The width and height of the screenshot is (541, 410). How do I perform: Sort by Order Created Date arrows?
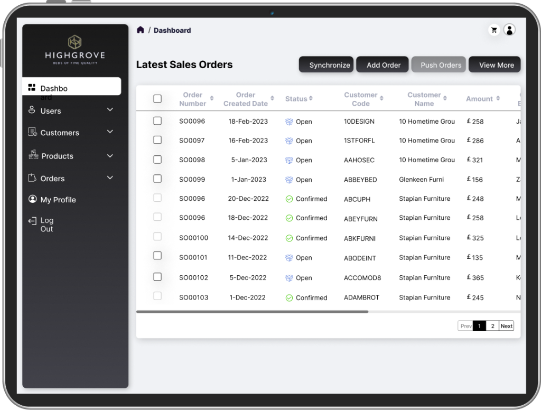[x=272, y=98]
